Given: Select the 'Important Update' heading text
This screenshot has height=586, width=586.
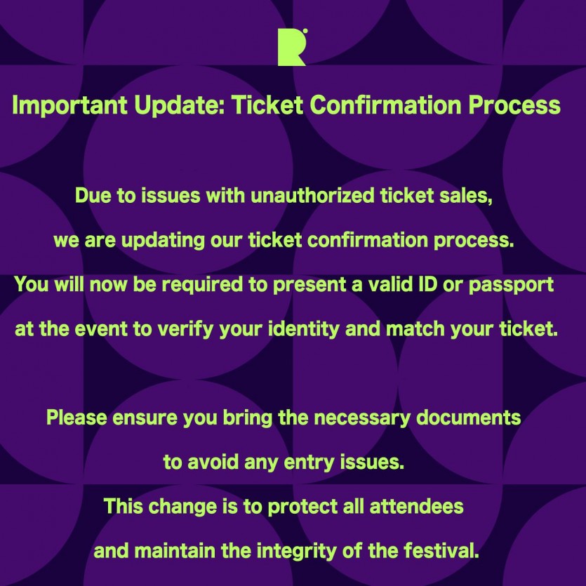Looking at the screenshot, I should [x=118, y=105].
